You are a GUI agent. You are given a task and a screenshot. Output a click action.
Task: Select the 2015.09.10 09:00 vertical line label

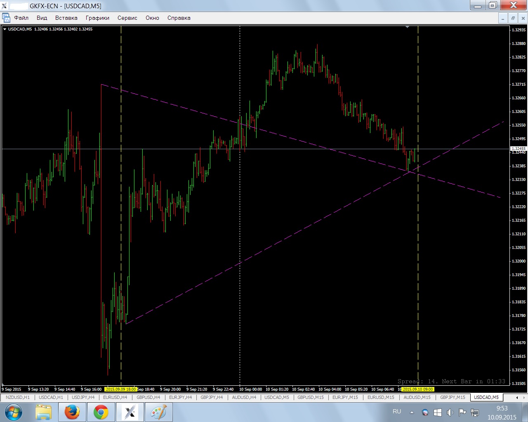pos(418,389)
